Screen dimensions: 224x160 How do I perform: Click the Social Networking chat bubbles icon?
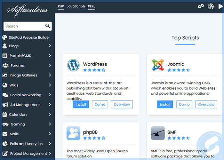5,95
